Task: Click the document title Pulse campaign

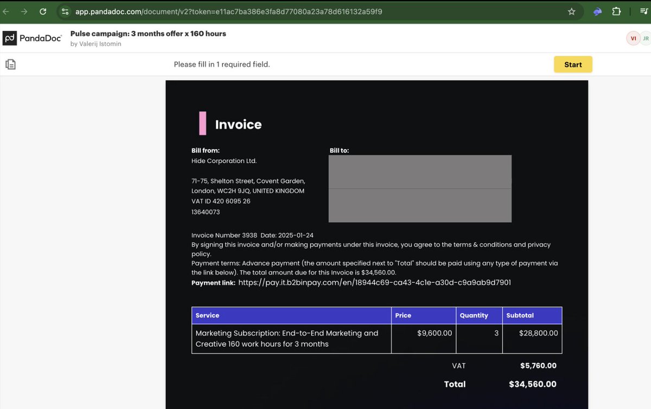Action: click(148, 34)
